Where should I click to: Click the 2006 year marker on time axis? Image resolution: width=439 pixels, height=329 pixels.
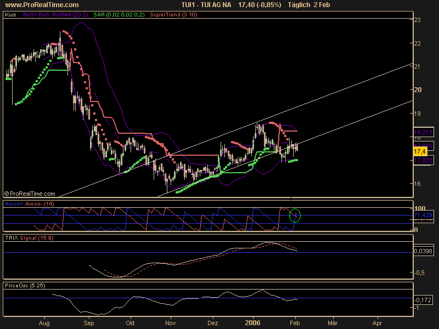point(252,324)
